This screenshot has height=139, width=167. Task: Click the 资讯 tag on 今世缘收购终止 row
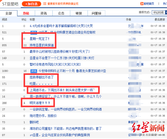click(34, 71)
